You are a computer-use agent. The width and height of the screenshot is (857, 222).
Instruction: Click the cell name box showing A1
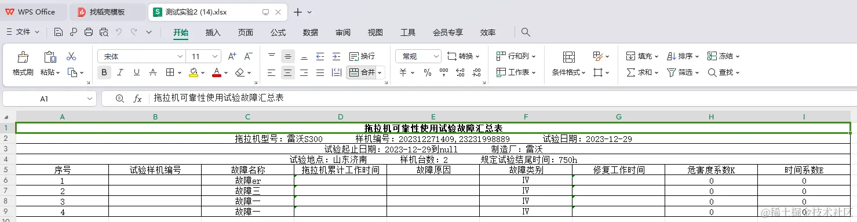49,99
